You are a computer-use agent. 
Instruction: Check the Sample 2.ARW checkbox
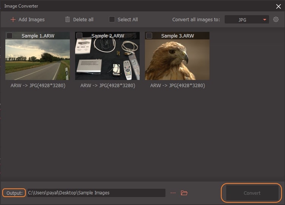[79, 36]
